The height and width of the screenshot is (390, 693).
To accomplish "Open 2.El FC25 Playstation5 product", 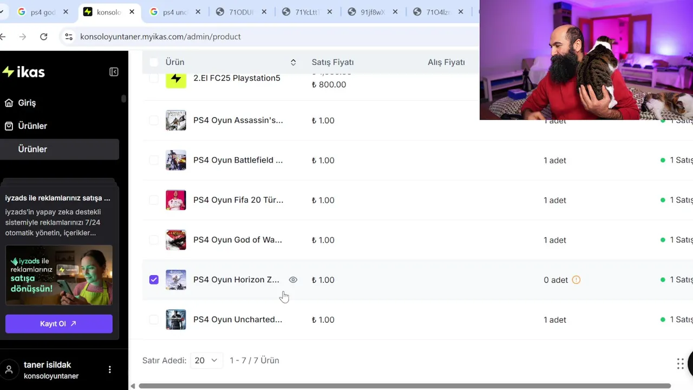I will (x=237, y=79).
